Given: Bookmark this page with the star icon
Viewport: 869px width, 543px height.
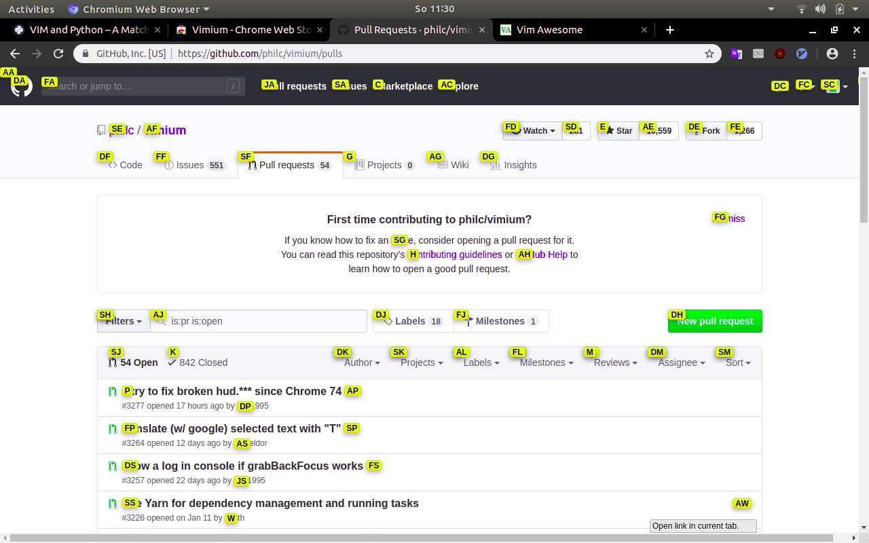Looking at the screenshot, I should click(x=709, y=53).
